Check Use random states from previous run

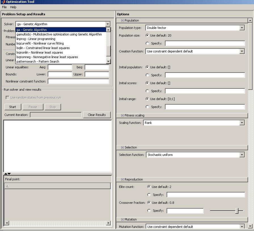[7, 98]
